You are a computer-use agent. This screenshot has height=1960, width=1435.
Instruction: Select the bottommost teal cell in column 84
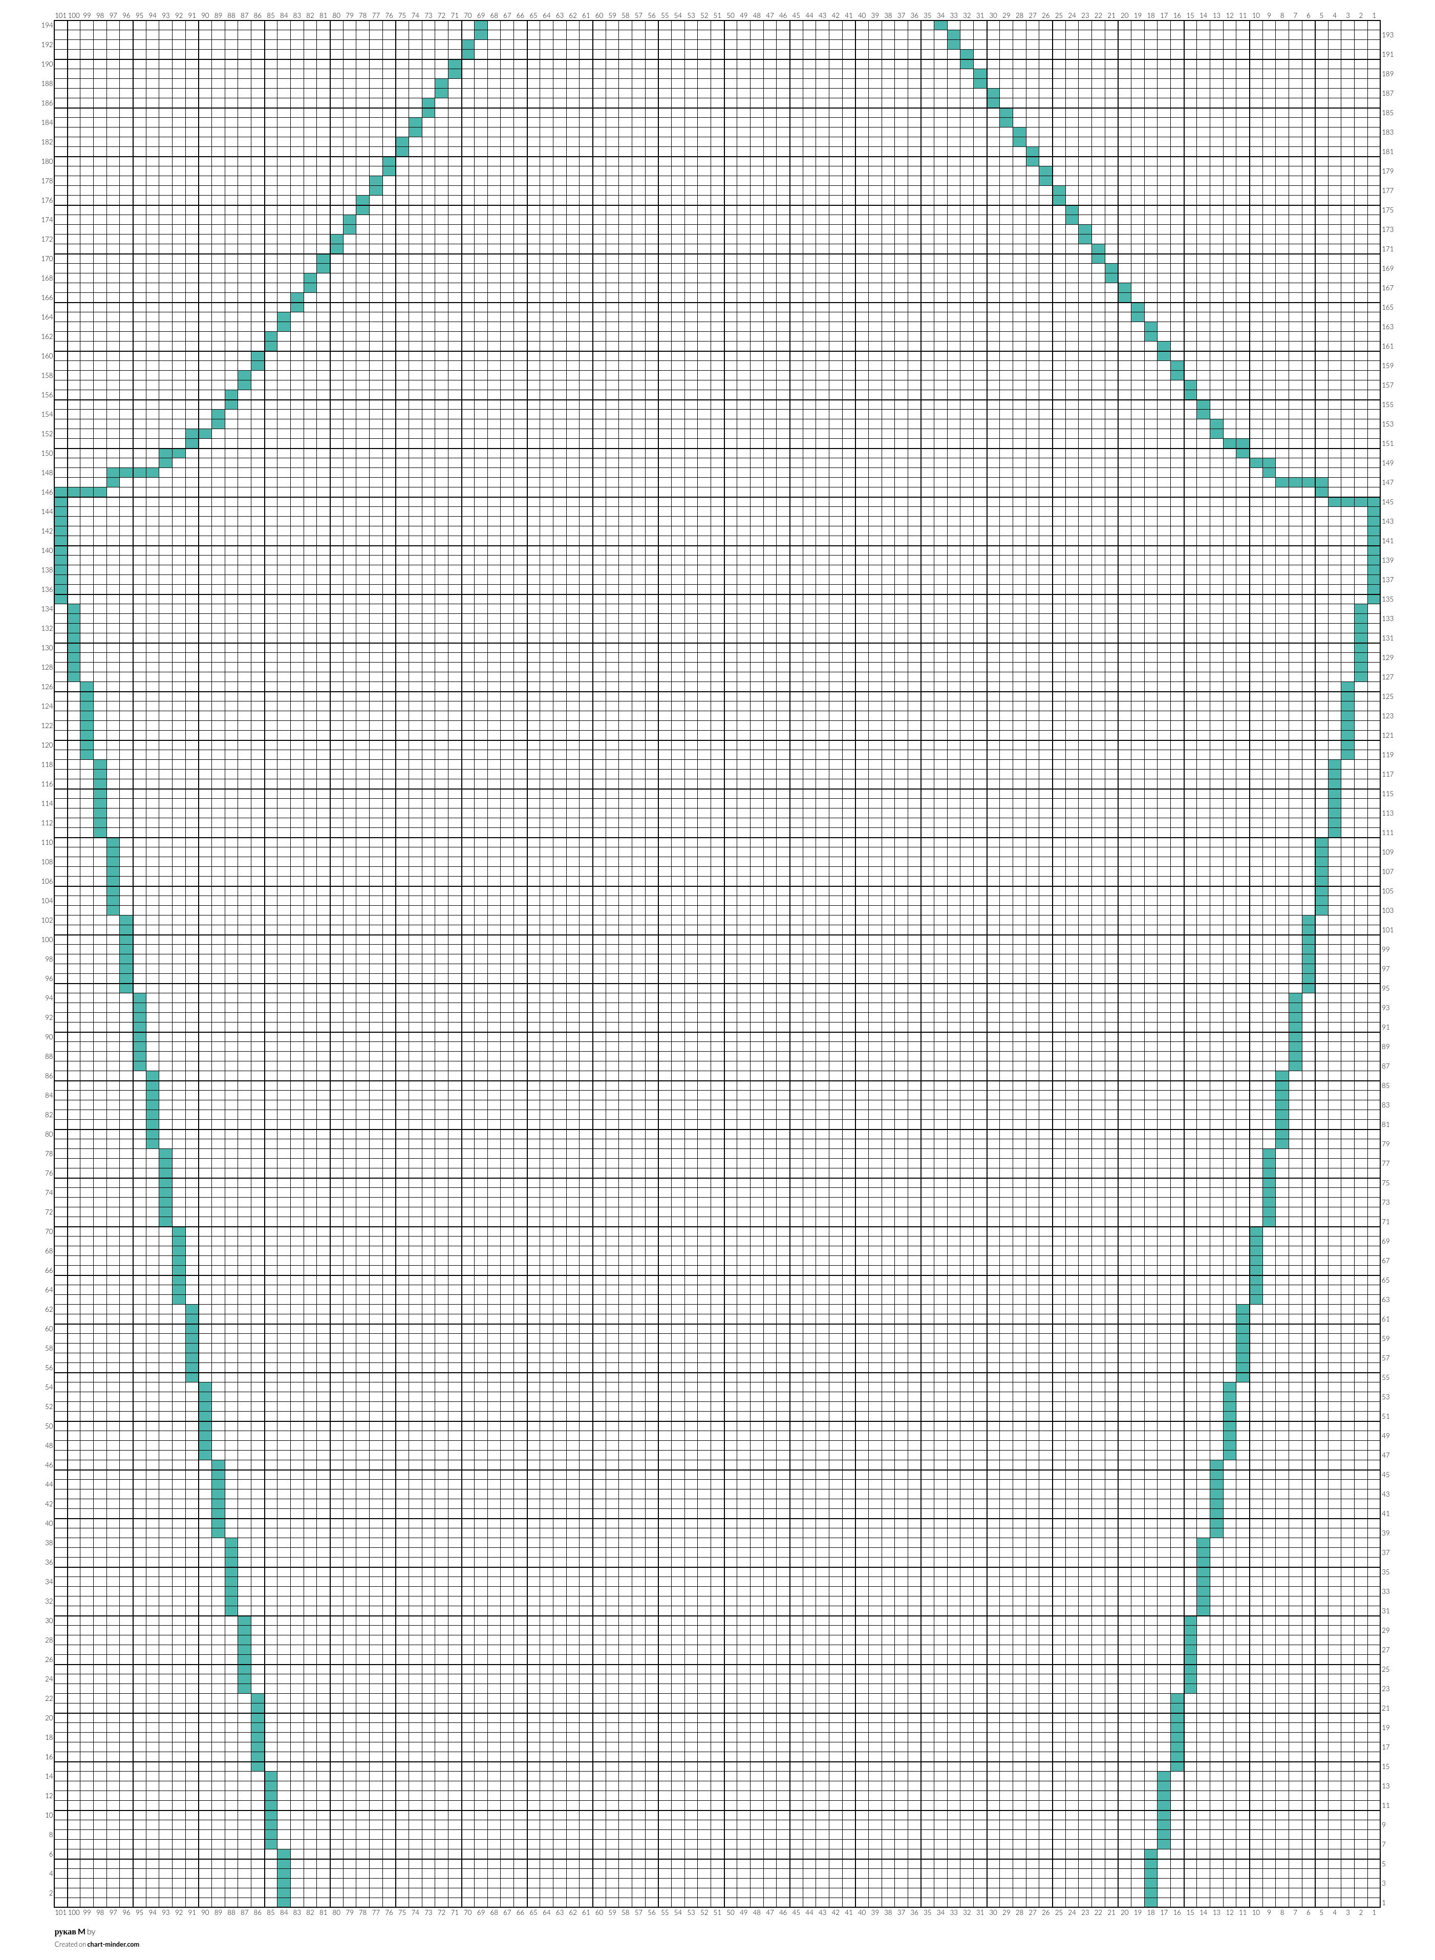[x=284, y=1903]
